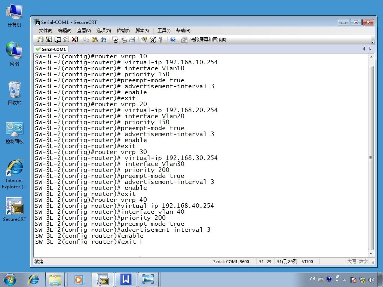Click the 网络 desktop icon
Image resolution: width=383 pixels, height=287 pixels.
point(15,54)
